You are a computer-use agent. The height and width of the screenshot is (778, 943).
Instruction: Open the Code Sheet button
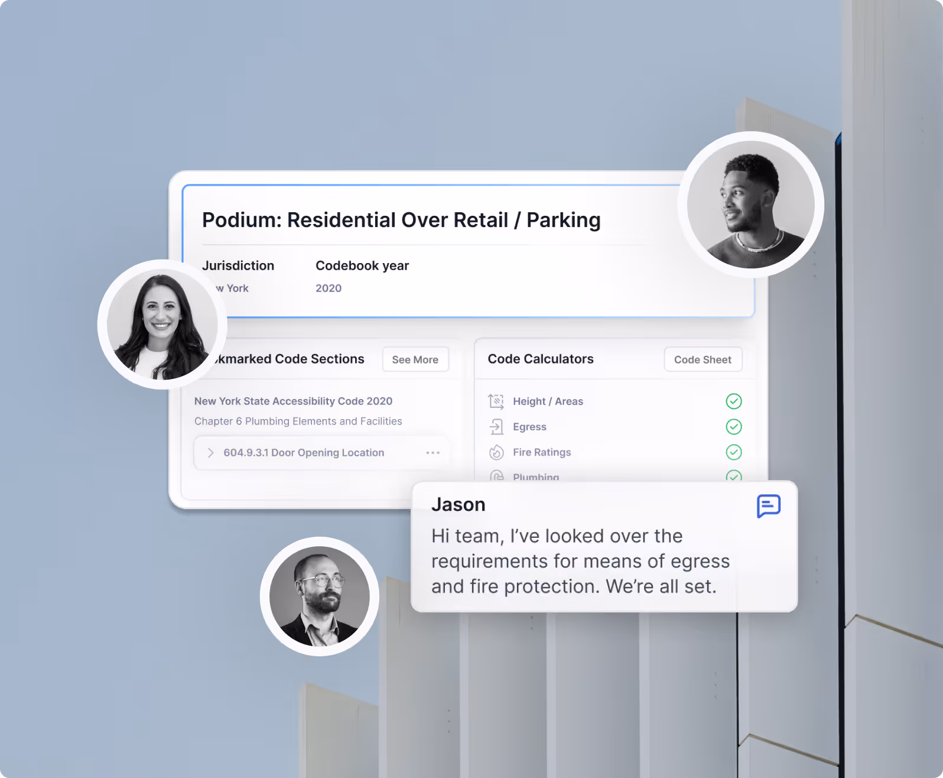coord(703,359)
